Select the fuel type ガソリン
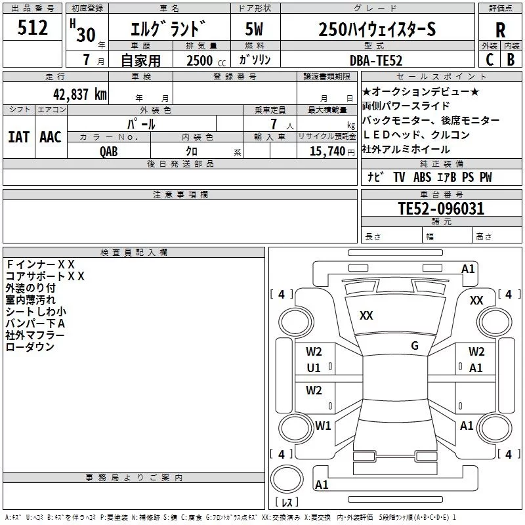 coord(255,60)
